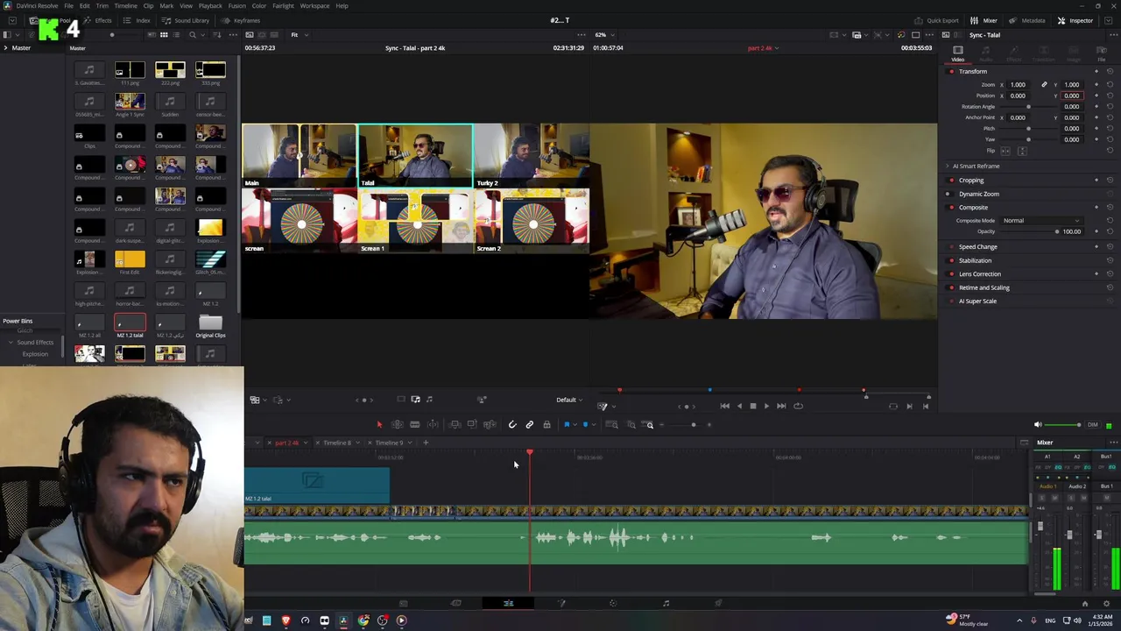Toggle linked selection chain icon
This screenshot has width=1121, height=631.
tap(529, 425)
